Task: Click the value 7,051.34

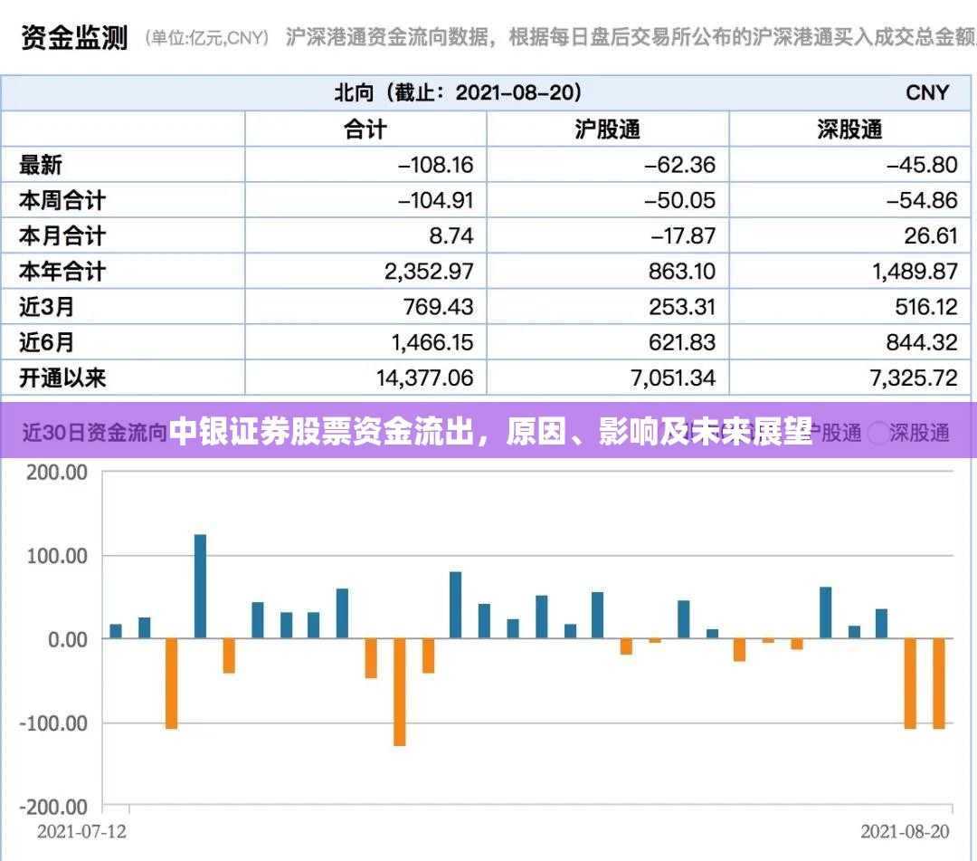Action: 673,378
